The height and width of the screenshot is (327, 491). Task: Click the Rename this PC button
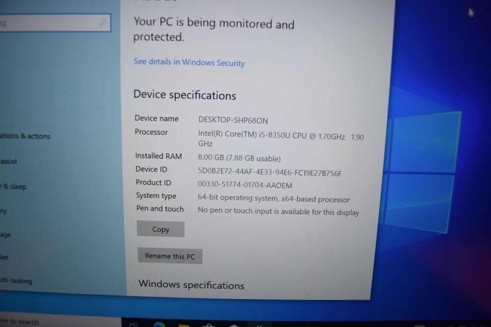(x=170, y=256)
